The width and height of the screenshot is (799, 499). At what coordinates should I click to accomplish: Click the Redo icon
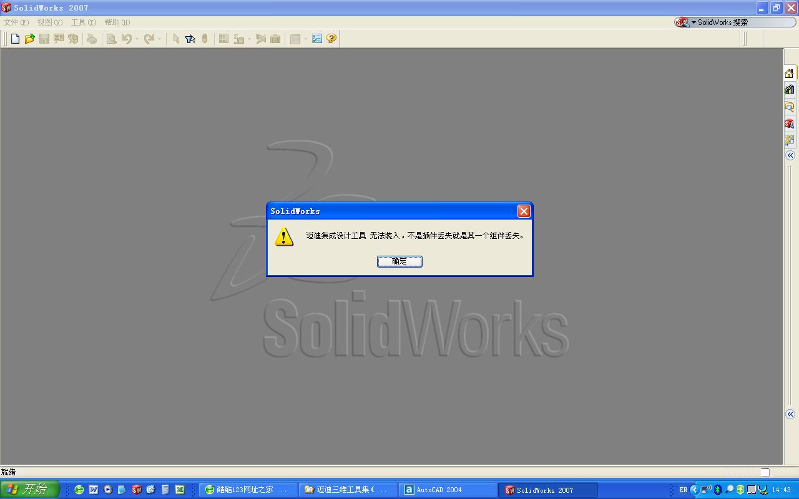point(149,38)
